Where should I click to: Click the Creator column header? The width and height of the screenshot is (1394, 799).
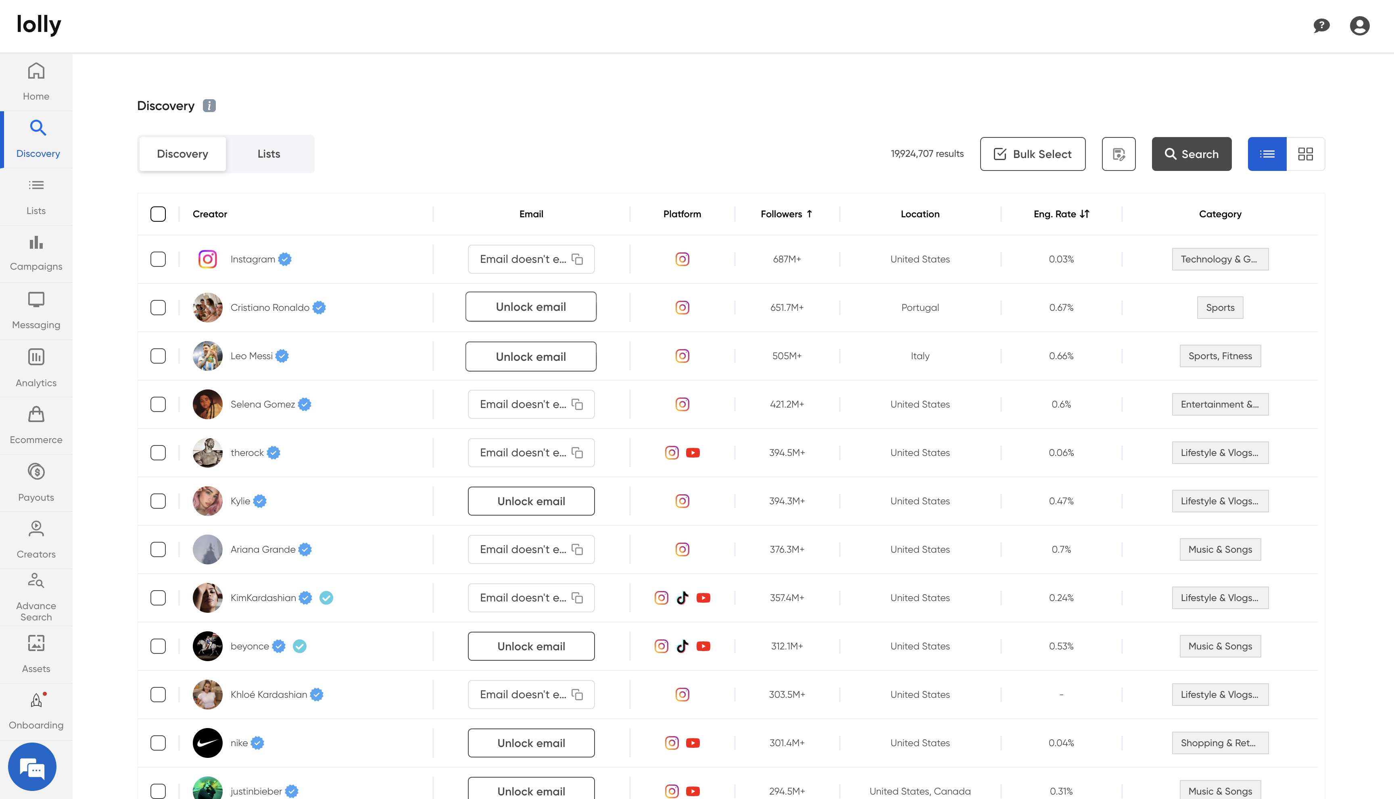(x=210, y=214)
